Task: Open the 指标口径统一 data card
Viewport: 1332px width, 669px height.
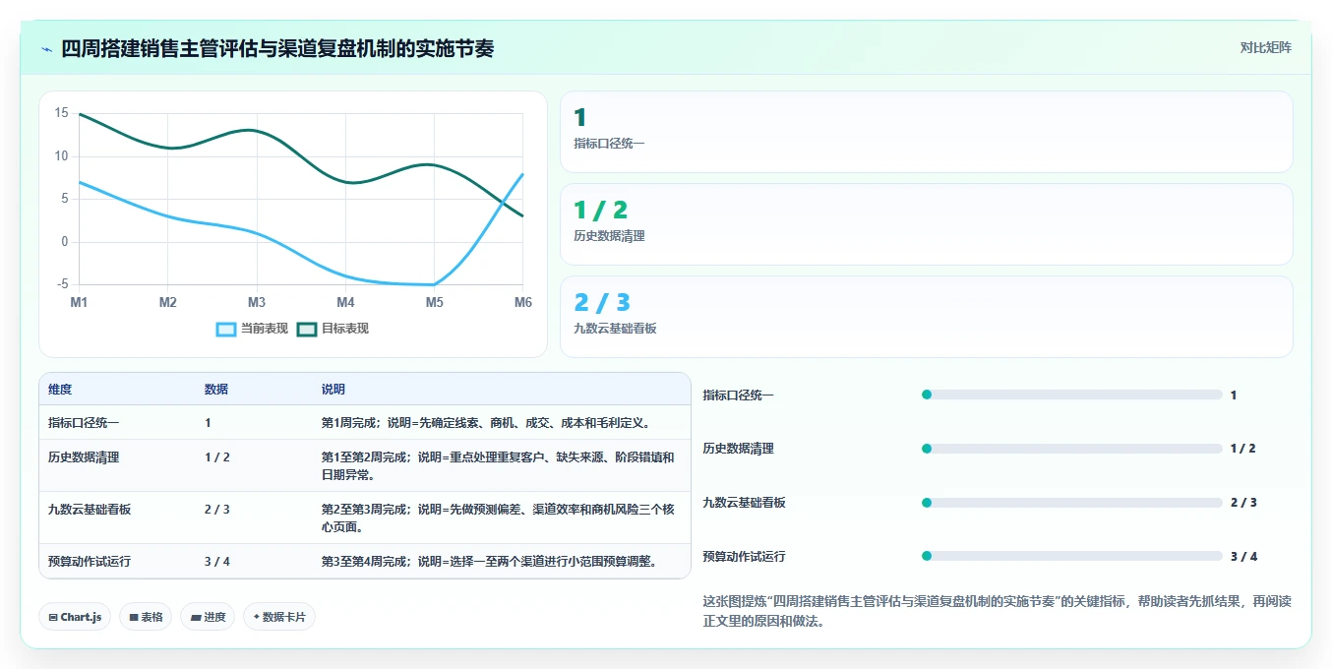Action: point(926,132)
